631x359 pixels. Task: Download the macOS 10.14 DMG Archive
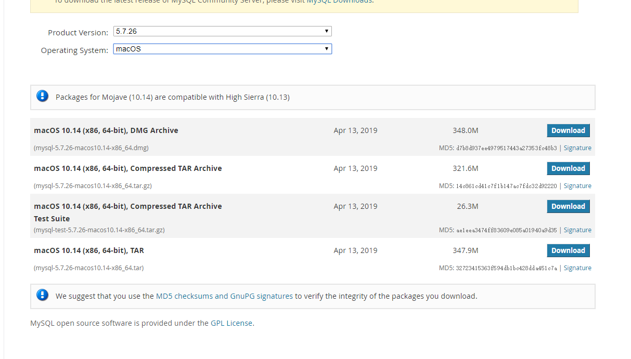568,130
